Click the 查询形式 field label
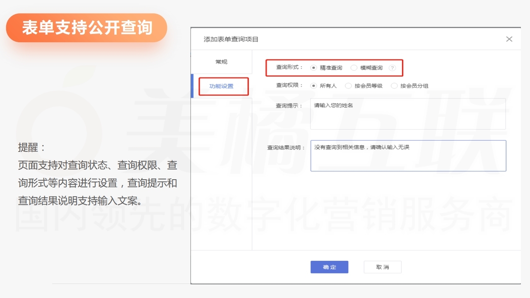Image resolution: width=530 pixels, height=298 pixels. [x=289, y=67]
